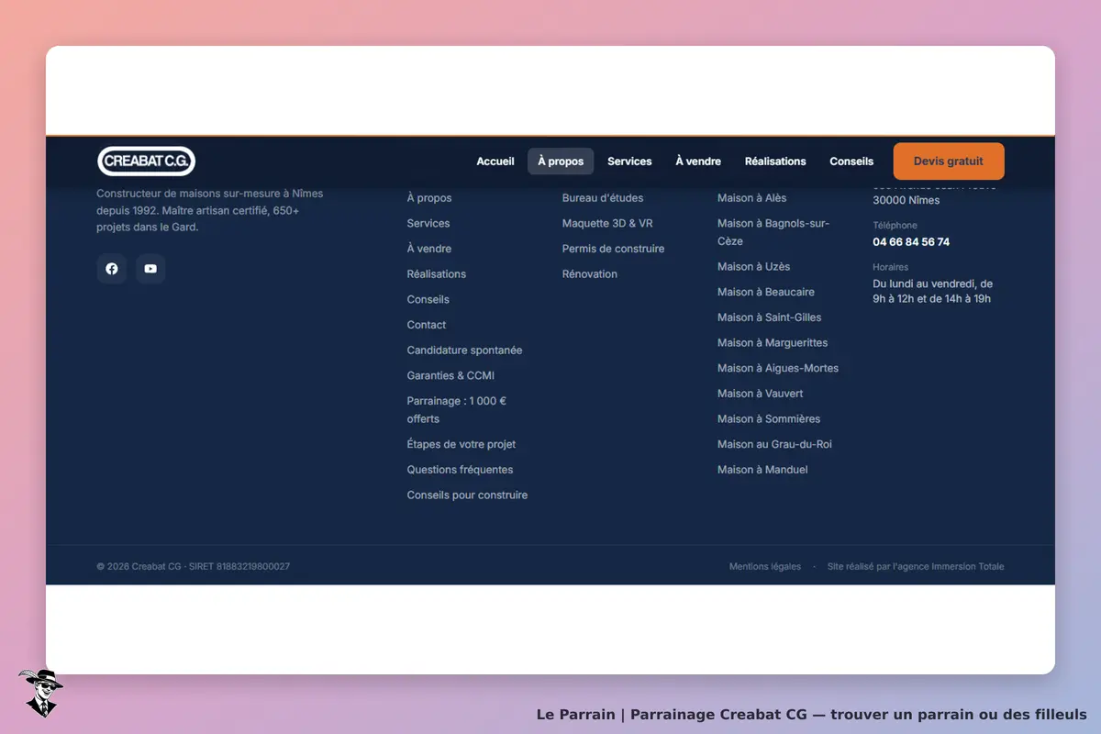
Task: Open the Mentions légales link
Action: coord(765,567)
